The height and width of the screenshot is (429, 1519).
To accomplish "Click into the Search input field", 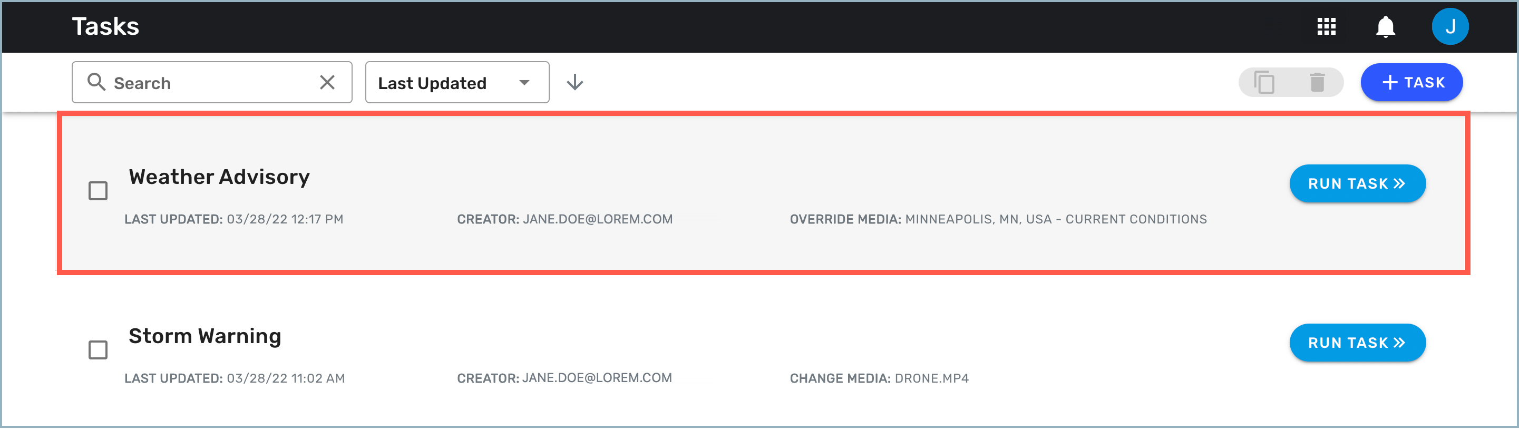I will (x=212, y=83).
